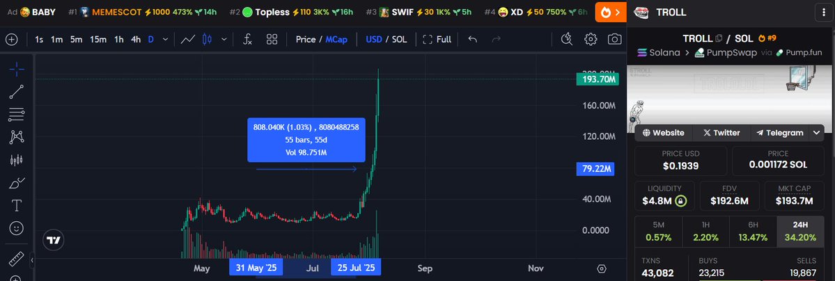Select the 193.70M current price label
Viewport: 835px width, 281px height.
[x=596, y=80]
